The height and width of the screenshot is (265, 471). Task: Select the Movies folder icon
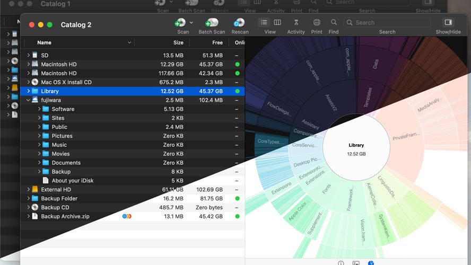click(46, 154)
